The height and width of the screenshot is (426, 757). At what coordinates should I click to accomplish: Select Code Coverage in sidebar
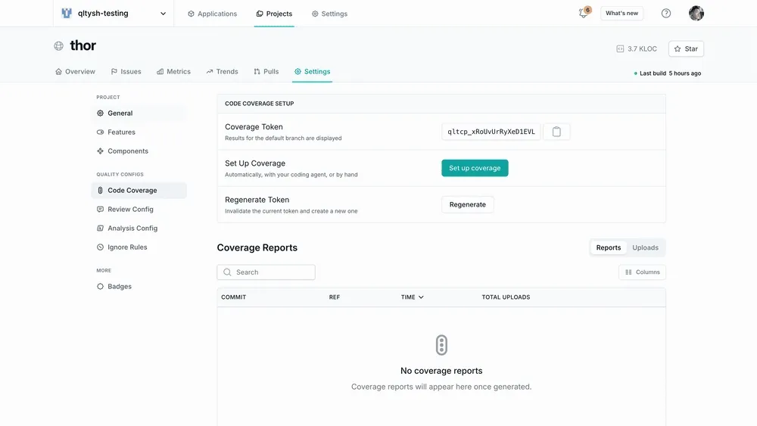[139, 190]
